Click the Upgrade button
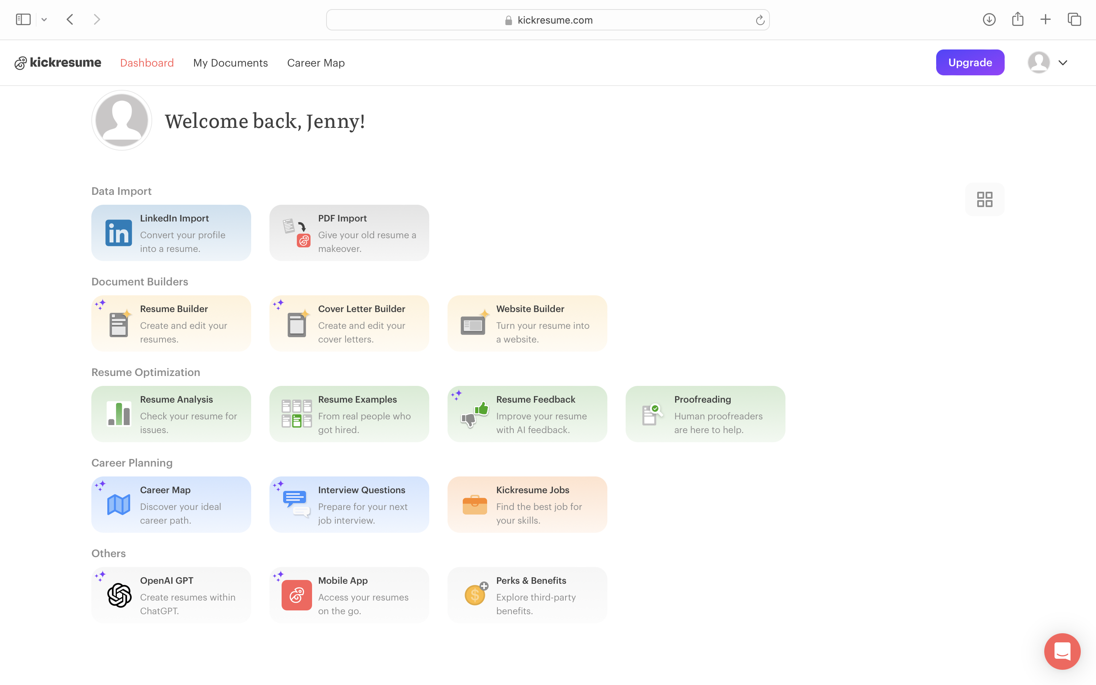Viewport: 1096px width, 685px height. (x=970, y=62)
